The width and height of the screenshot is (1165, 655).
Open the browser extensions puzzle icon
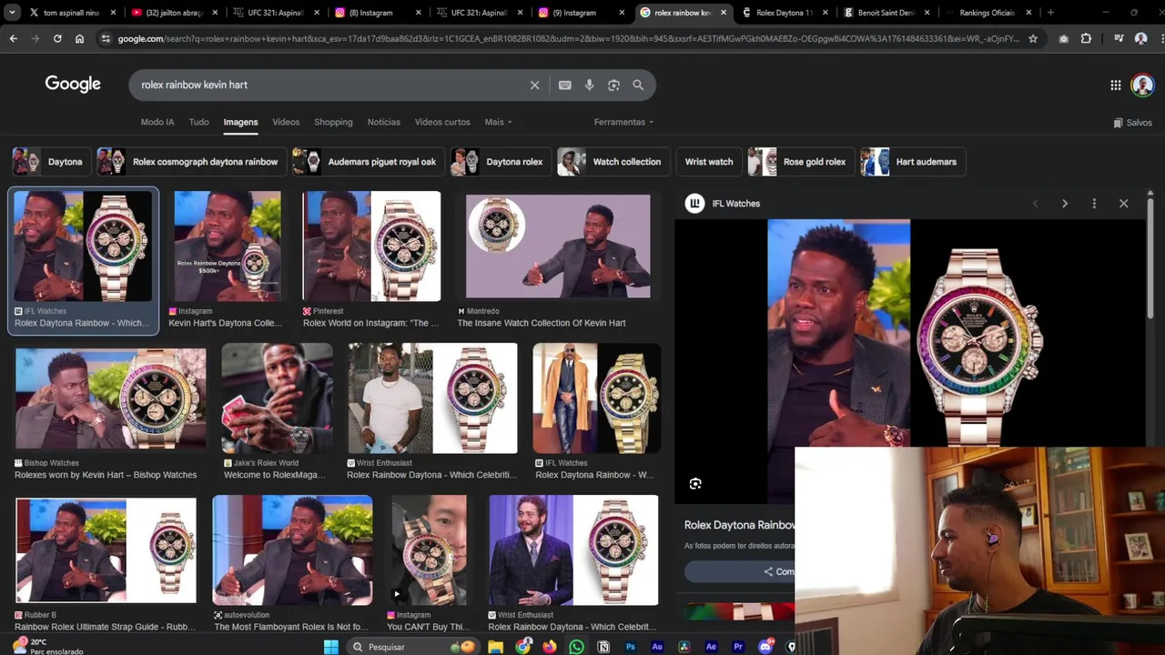(x=1086, y=38)
